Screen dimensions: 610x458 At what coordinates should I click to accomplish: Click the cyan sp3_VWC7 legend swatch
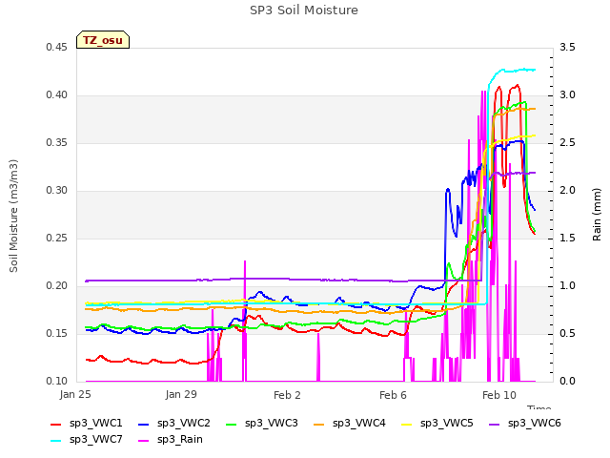56,441
